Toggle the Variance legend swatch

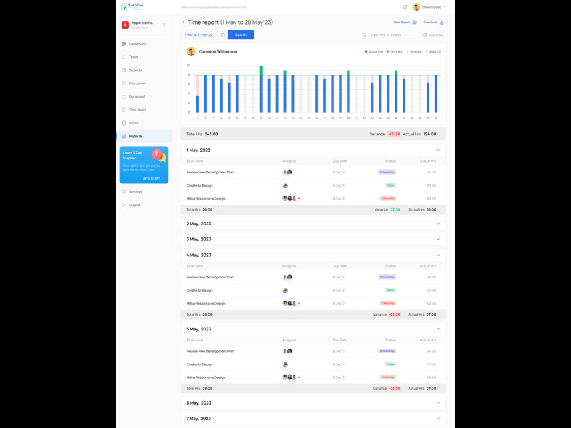pos(408,52)
